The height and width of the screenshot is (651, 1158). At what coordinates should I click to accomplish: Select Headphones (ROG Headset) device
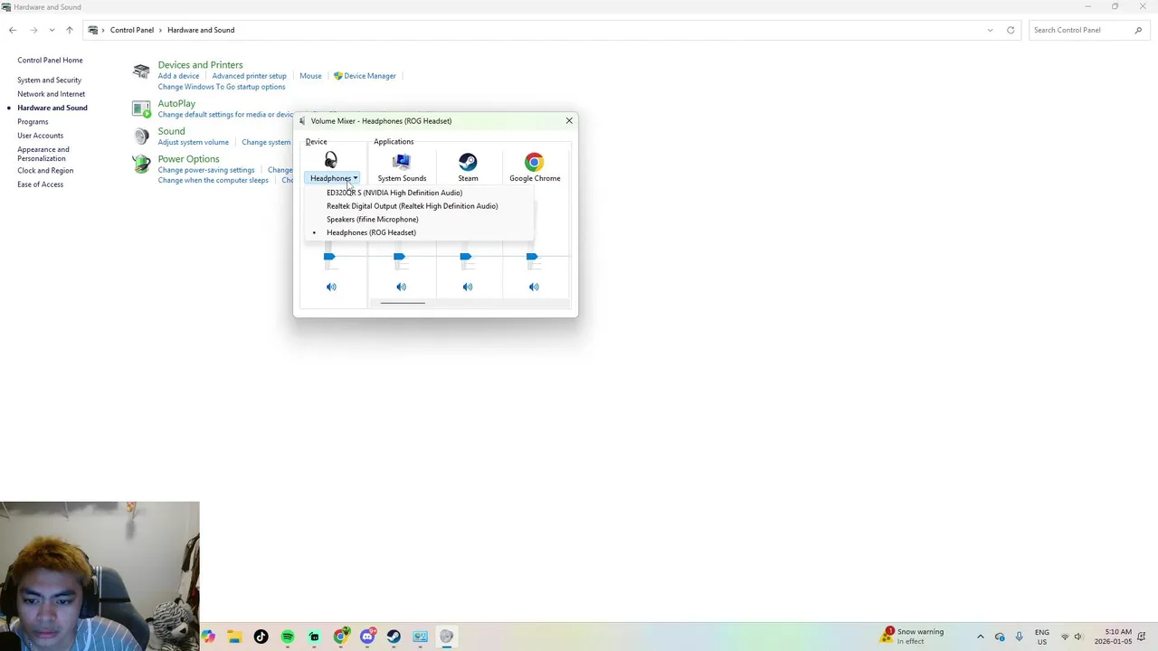point(371,232)
